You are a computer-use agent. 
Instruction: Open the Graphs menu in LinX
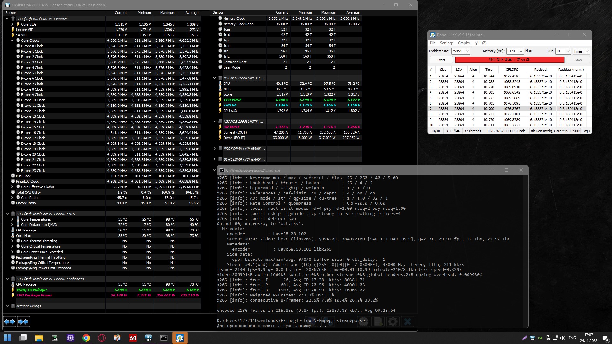point(464,43)
